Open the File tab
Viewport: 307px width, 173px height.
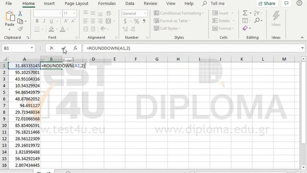9,3
